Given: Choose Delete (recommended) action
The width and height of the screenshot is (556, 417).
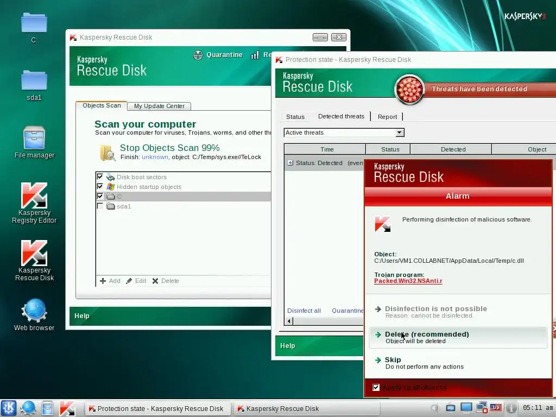Looking at the screenshot, I should click(x=458, y=337).
